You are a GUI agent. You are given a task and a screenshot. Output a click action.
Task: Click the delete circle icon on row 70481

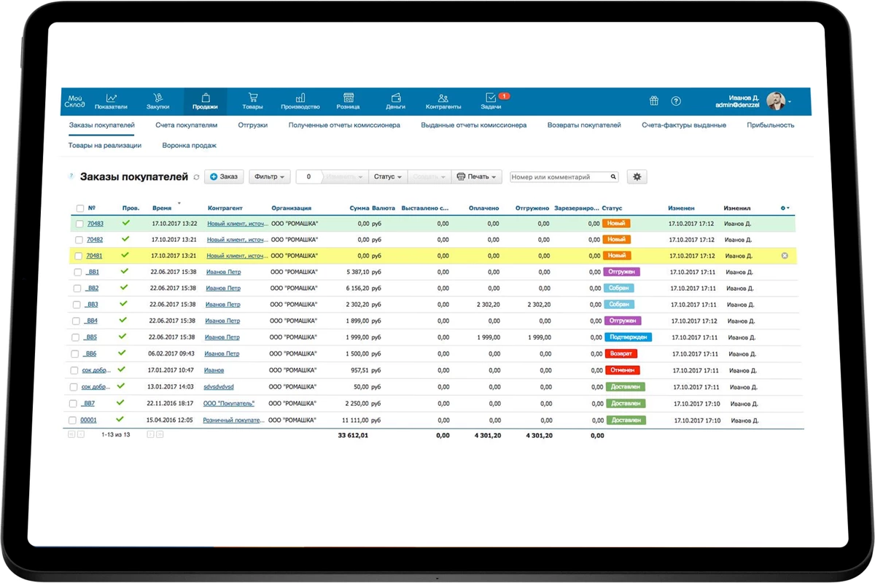point(785,256)
